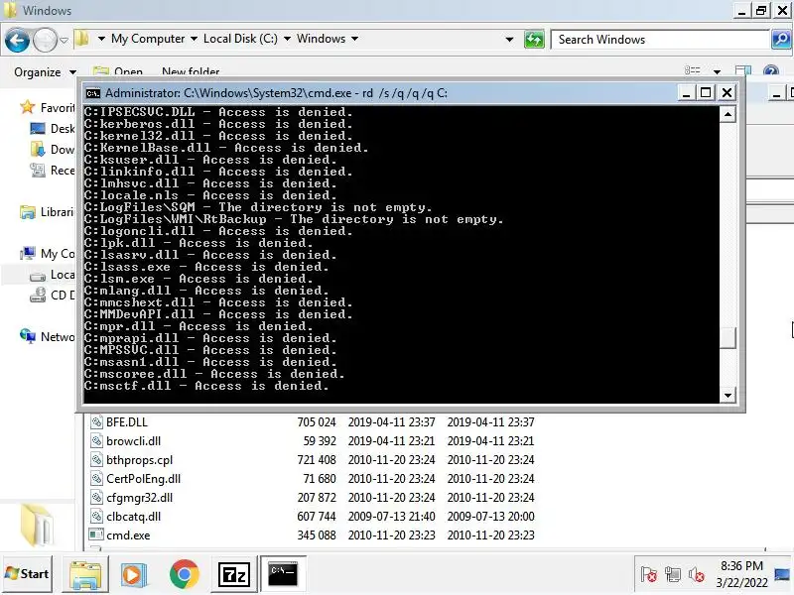Select Downloads in the navigation pane
This screenshot has width=794, height=595.
tap(53, 150)
